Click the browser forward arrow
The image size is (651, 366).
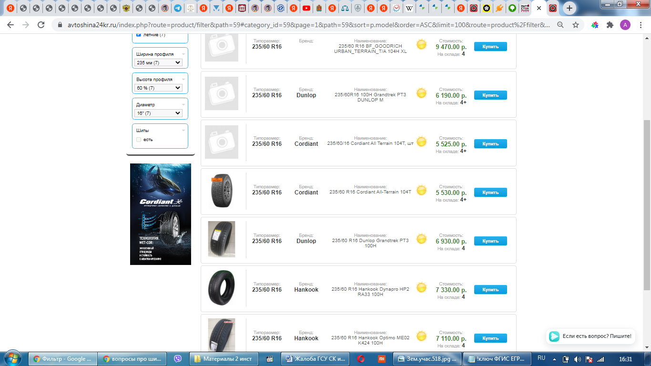pyautogui.click(x=26, y=25)
